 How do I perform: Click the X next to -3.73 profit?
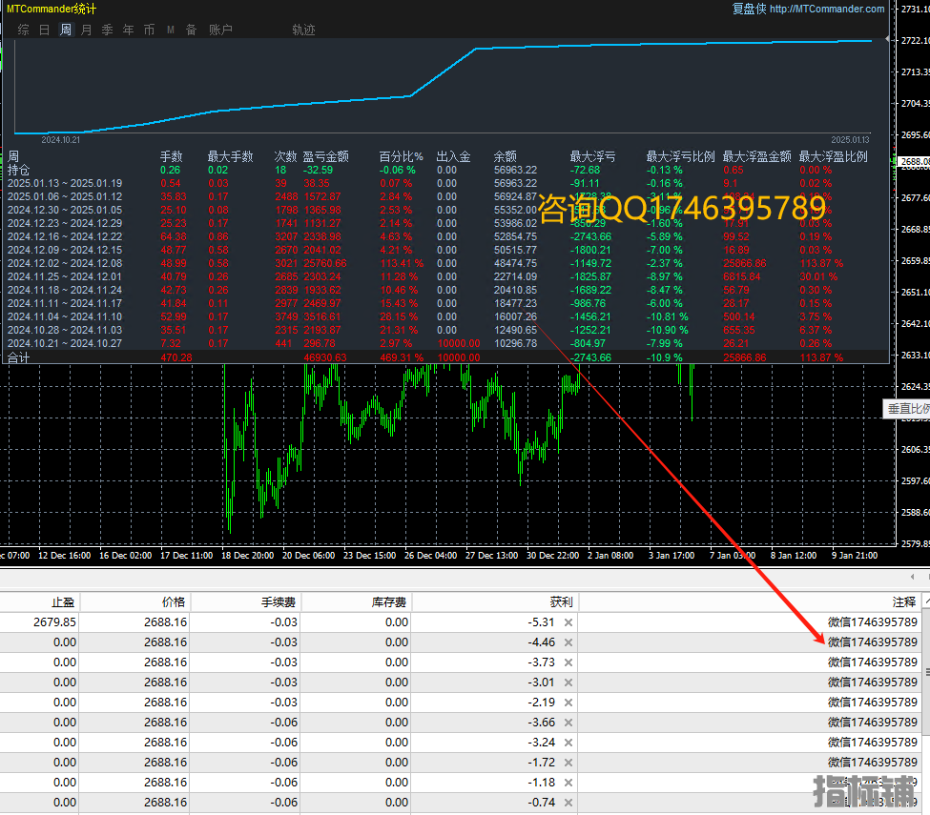pos(568,662)
